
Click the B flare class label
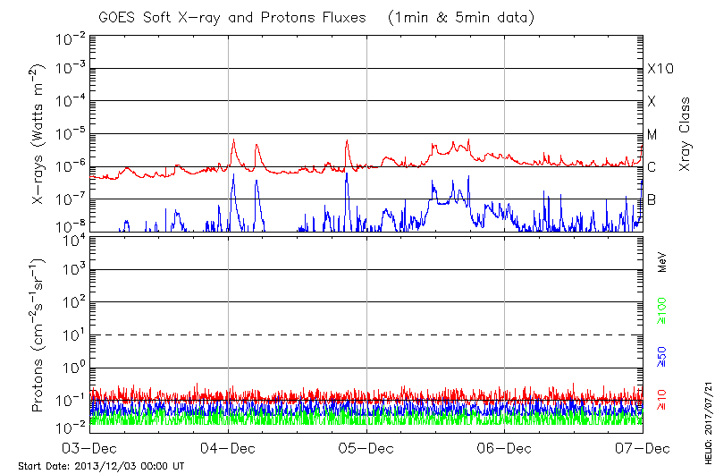click(x=652, y=199)
